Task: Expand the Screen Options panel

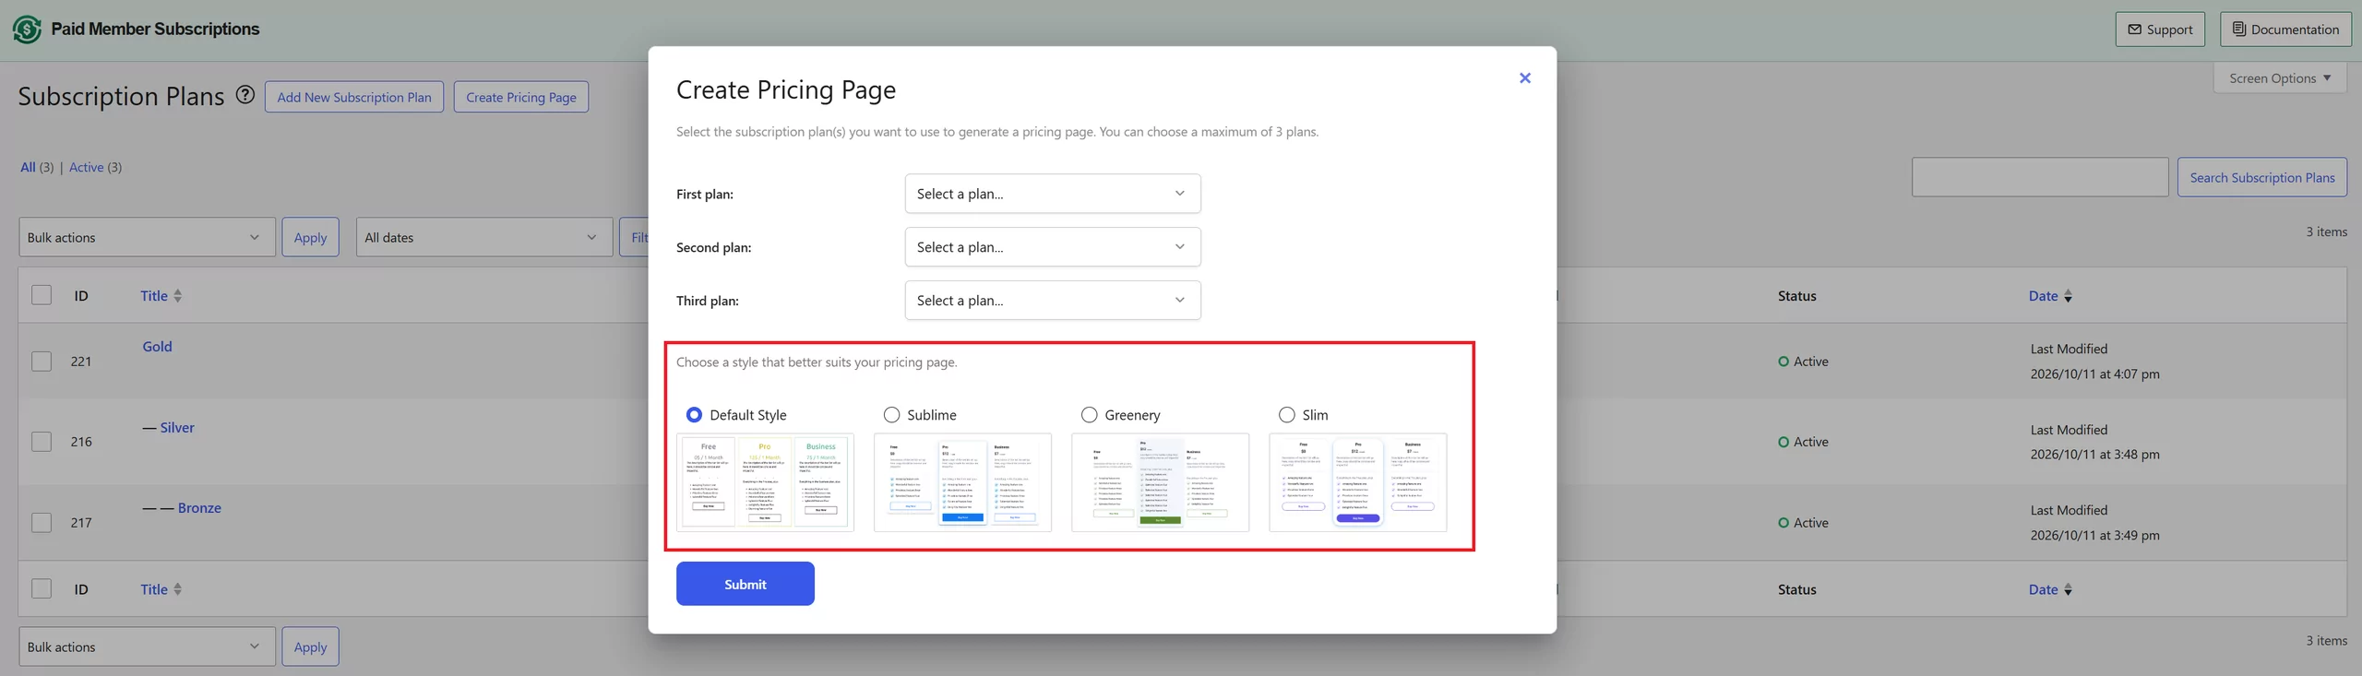Action: coord(2280,78)
